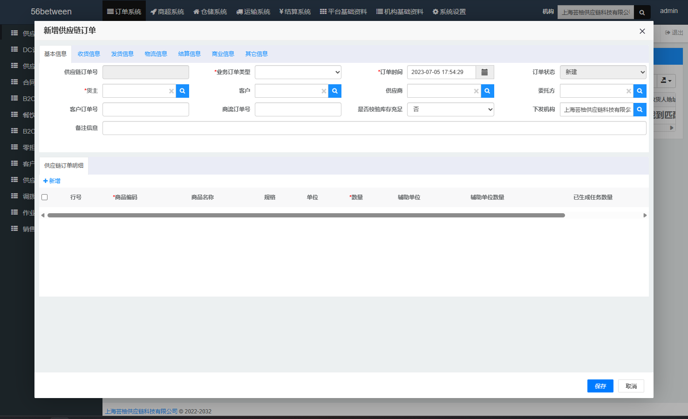This screenshot has height=419, width=688.
Task: Clear the 供应商 field with X icon
Action: click(476, 91)
